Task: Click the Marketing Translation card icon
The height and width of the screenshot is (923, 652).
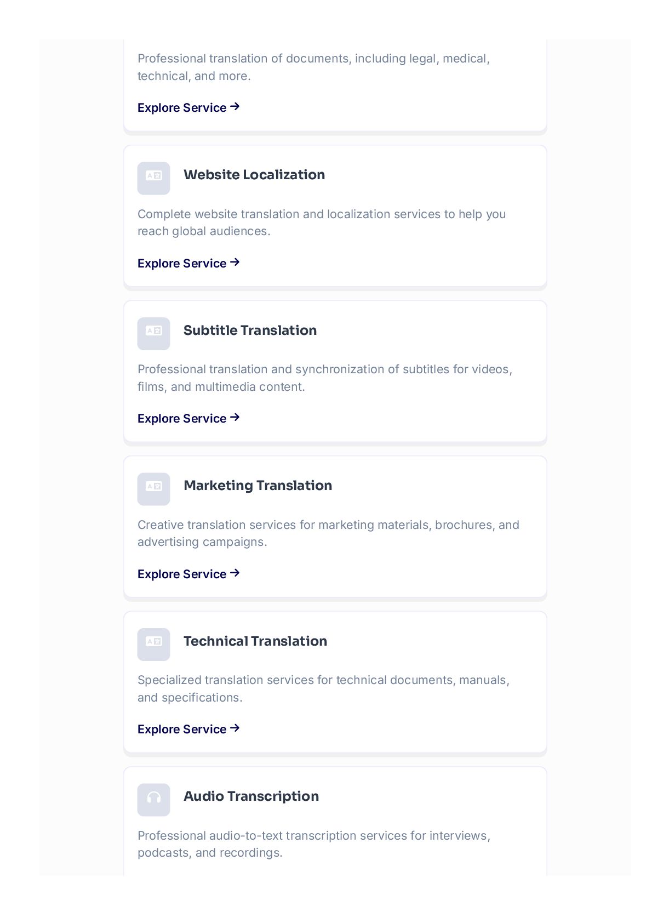Action: (153, 489)
